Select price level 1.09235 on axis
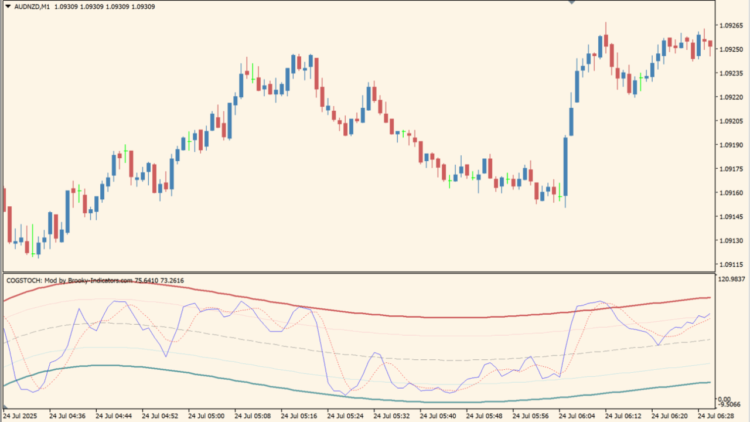The image size is (750, 422). [731, 73]
